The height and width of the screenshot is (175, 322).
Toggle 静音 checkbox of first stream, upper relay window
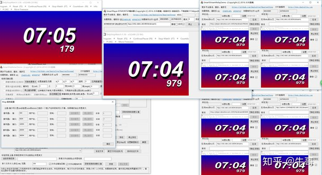[x=256, y=39]
